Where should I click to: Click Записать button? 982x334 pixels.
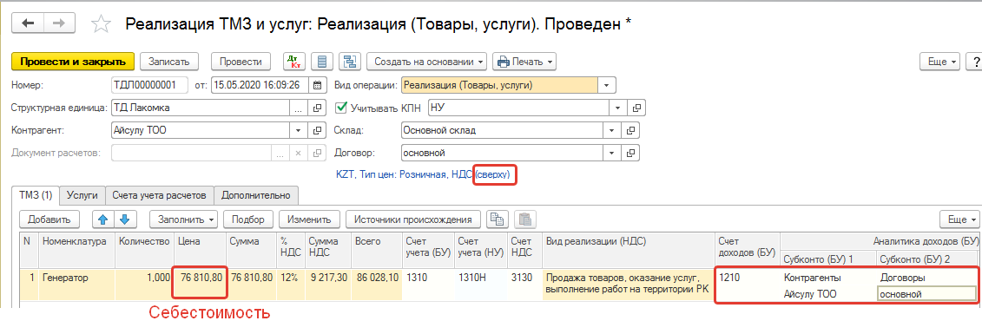[168, 62]
